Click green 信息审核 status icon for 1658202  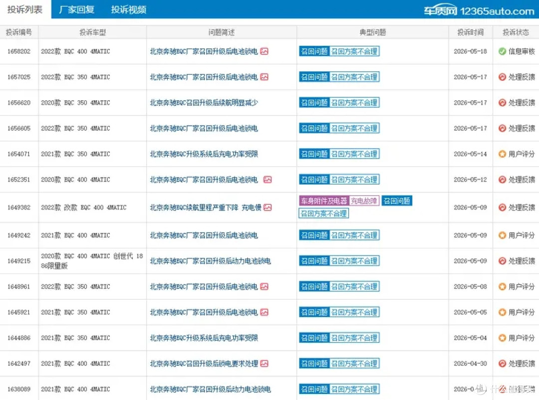(502, 51)
